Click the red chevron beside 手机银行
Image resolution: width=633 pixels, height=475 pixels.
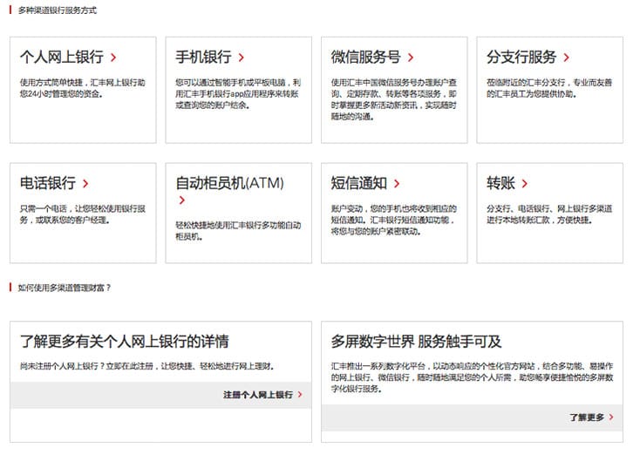241,58
